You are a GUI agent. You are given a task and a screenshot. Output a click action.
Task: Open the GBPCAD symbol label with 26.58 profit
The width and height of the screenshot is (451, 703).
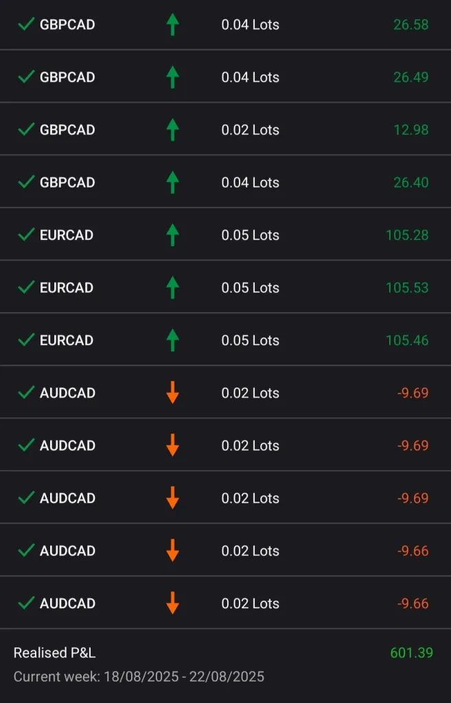[67, 25]
